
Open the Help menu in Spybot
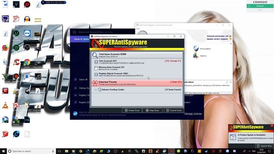point(138,29)
